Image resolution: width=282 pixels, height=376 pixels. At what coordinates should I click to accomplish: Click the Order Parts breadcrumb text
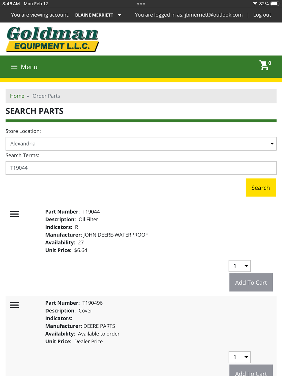(46, 96)
